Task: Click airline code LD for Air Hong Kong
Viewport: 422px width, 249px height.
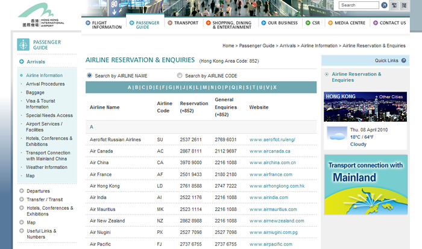Action: 160,186
